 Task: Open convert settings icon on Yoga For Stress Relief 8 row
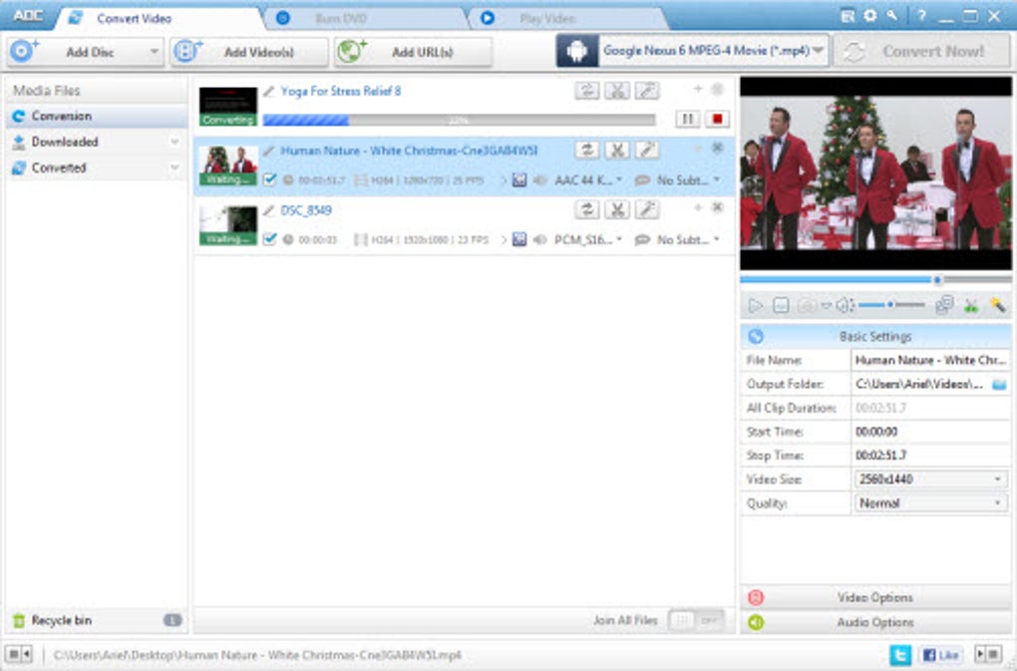587,90
